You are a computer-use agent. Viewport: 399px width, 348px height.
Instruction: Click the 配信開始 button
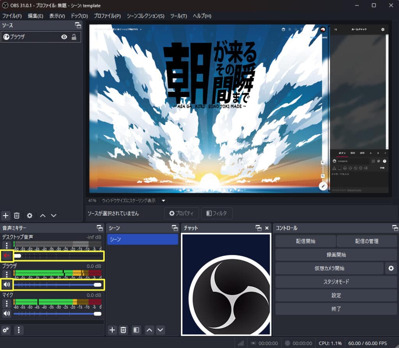[x=305, y=241]
